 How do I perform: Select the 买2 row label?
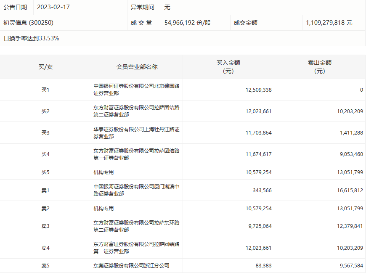pos(45,111)
